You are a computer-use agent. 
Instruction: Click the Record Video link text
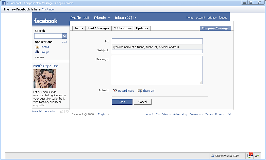(x=126, y=91)
